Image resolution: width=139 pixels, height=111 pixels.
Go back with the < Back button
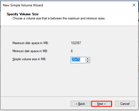tap(81, 104)
